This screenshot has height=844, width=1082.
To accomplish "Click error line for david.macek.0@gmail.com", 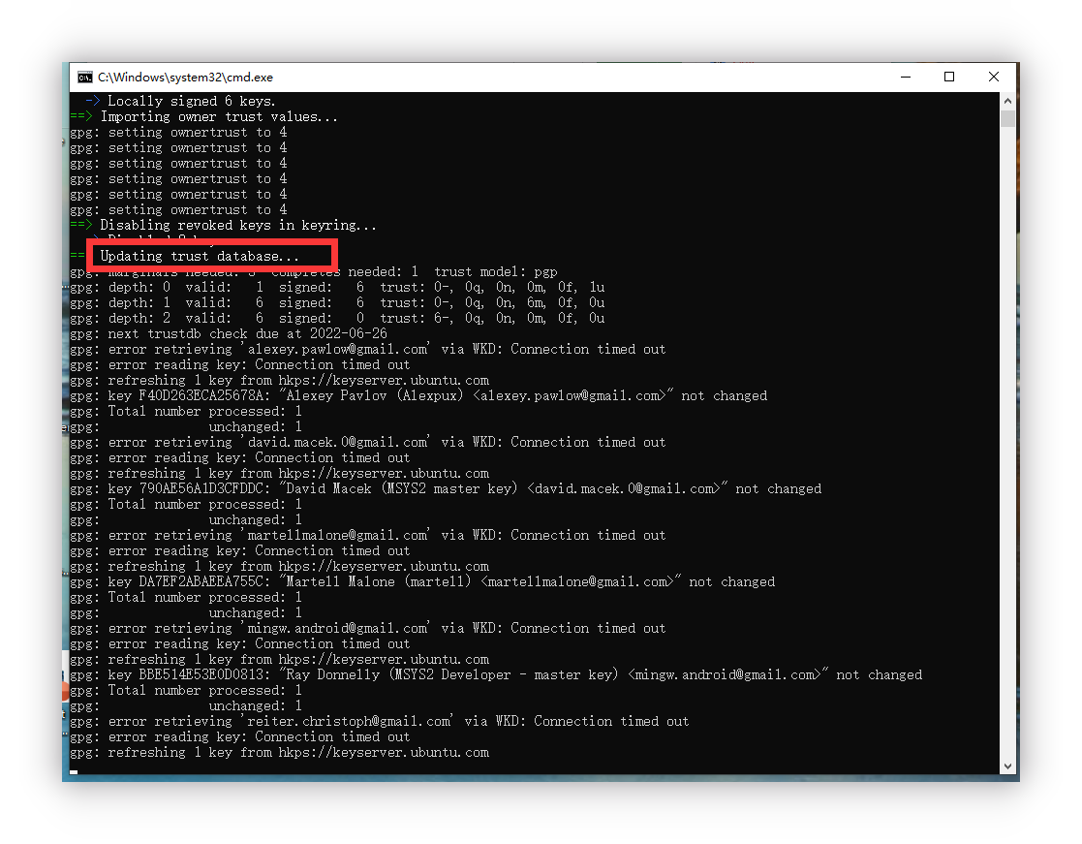I will [x=368, y=443].
